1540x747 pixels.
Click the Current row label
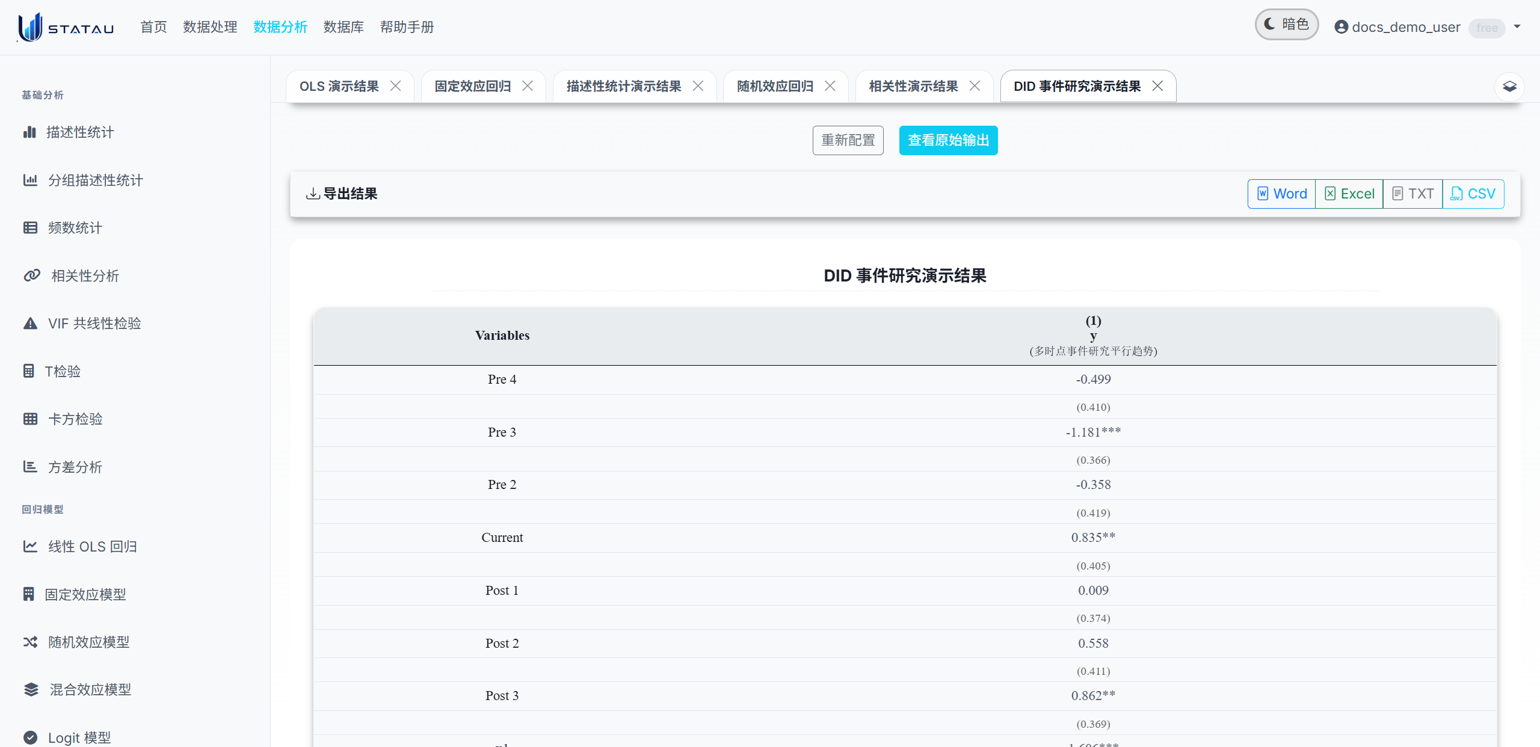[502, 537]
